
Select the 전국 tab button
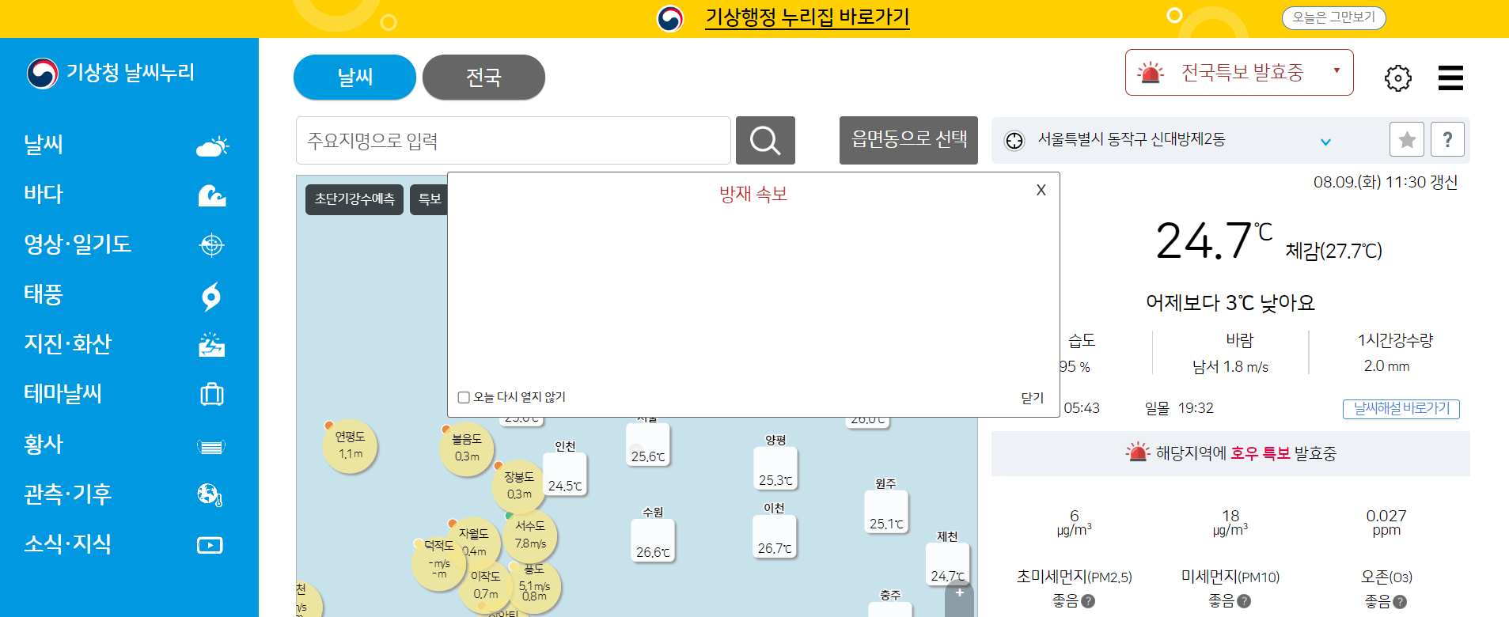(483, 77)
